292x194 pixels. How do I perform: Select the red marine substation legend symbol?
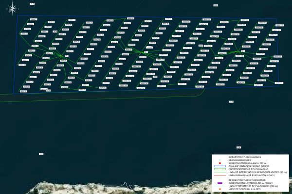(x=220, y=163)
